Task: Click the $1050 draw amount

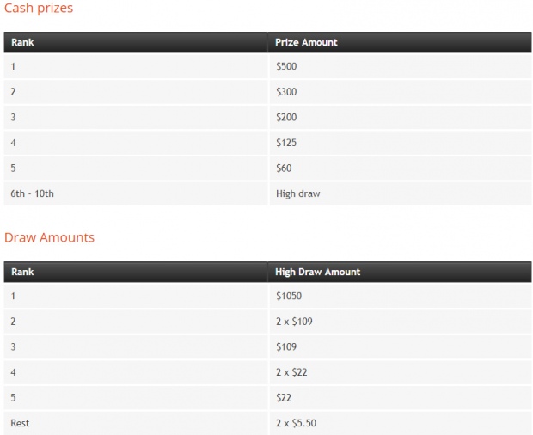Action: coord(289,296)
